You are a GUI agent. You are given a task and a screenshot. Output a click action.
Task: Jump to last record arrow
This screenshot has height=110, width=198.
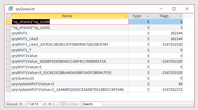[50, 104]
